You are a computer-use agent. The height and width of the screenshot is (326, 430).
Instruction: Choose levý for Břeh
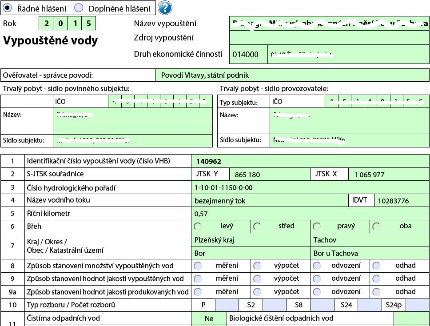tap(198, 226)
